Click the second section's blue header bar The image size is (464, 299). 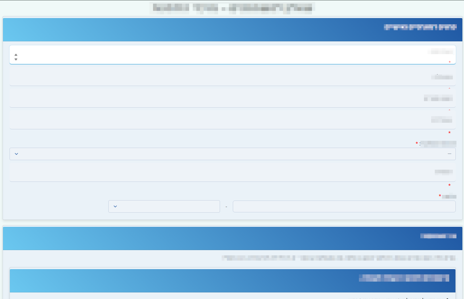(232, 238)
